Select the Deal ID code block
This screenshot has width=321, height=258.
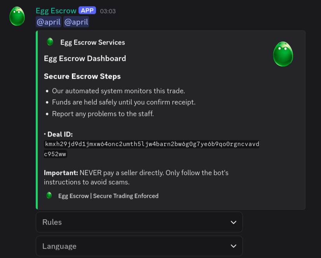pyautogui.click(x=152, y=149)
